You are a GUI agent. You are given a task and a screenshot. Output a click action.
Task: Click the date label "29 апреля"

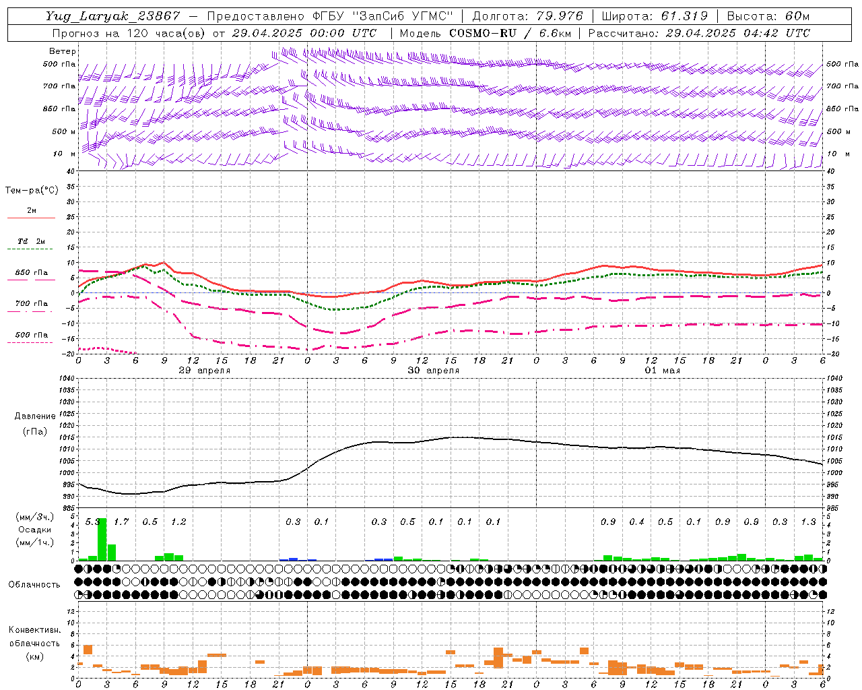click(204, 371)
